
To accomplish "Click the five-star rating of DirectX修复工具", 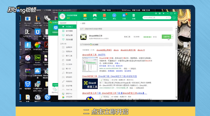I will tap(147, 37).
